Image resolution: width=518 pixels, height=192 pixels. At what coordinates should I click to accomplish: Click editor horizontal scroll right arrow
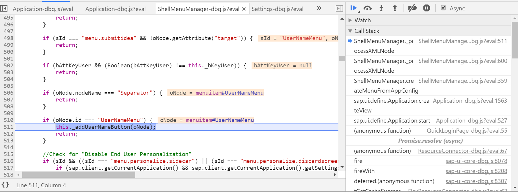[x=335, y=175]
